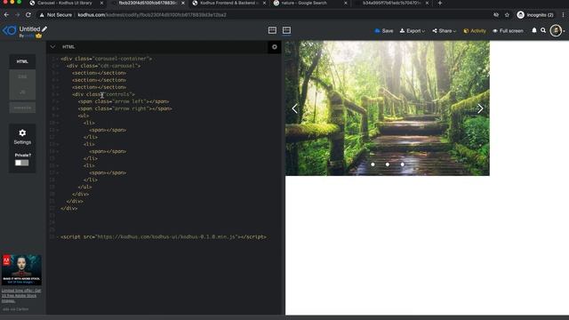The image size is (569, 320).
Task: Go back in browser
Action: (x=6, y=15)
